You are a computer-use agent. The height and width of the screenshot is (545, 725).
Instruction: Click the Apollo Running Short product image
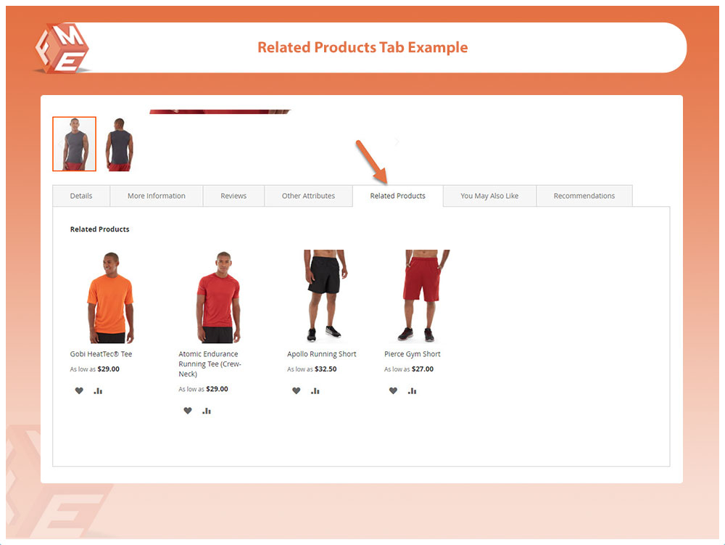pos(325,296)
